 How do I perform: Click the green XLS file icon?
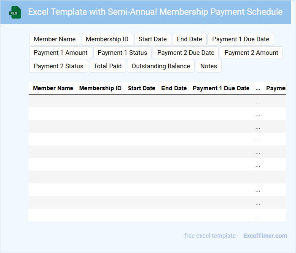click(x=15, y=12)
